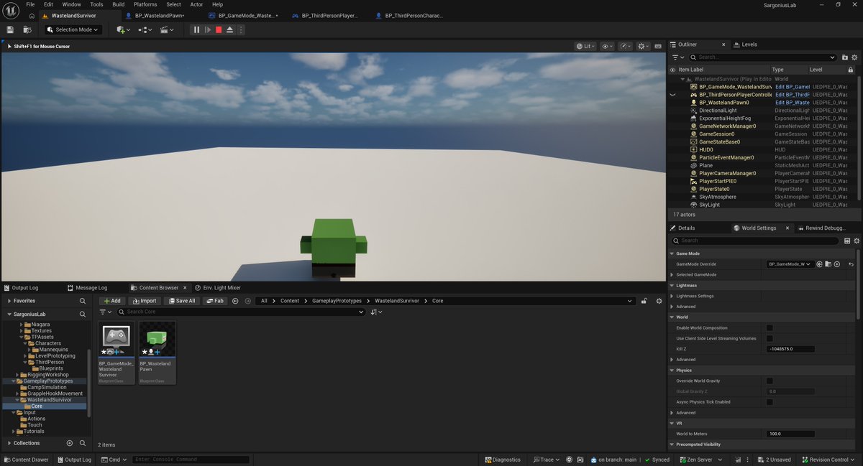Open the Revision Control dropdown

point(830,460)
